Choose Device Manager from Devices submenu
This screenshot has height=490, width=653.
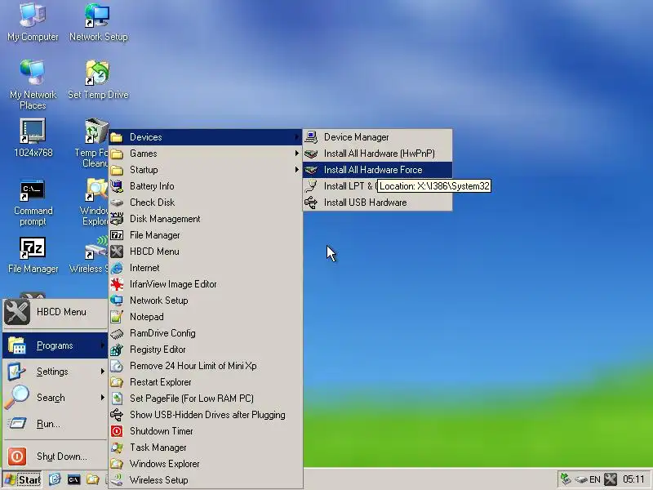[x=377, y=137]
